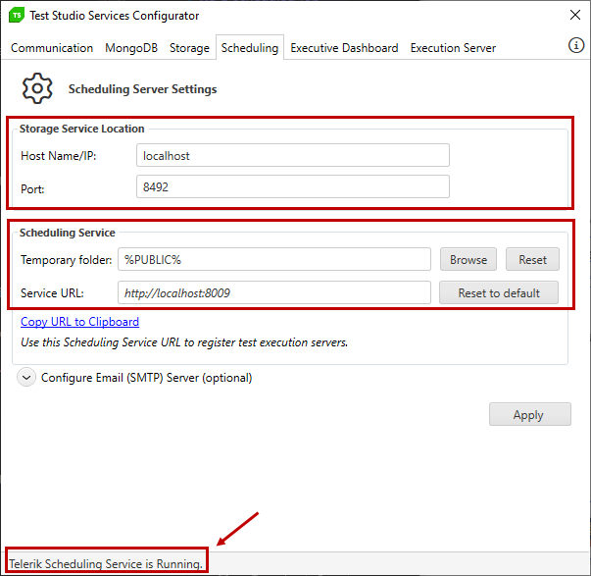This screenshot has width=591, height=576.
Task: Open the MongoDB tab
Action: (131, 48)
